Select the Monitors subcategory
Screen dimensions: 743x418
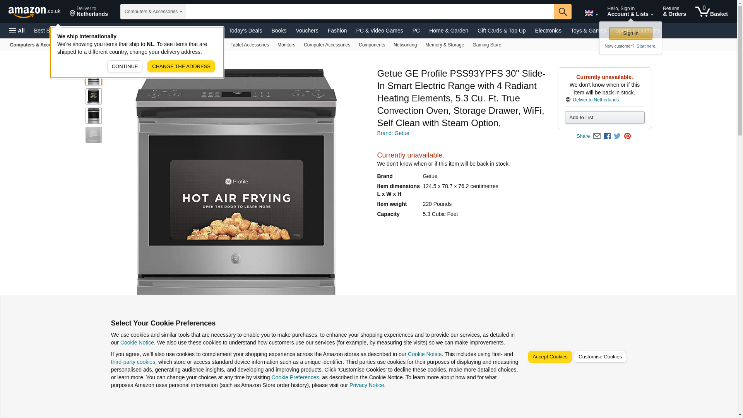click(x=286, y=45)
